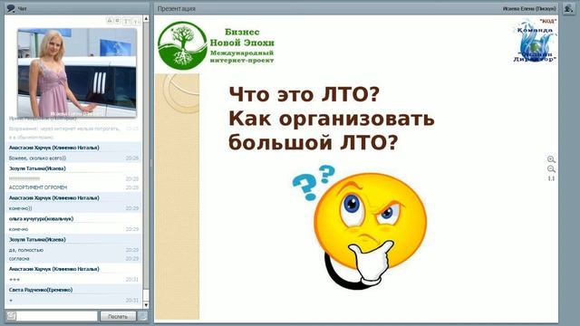Click the Презентация panel title

pyautogui.click(x=177, y=8)
